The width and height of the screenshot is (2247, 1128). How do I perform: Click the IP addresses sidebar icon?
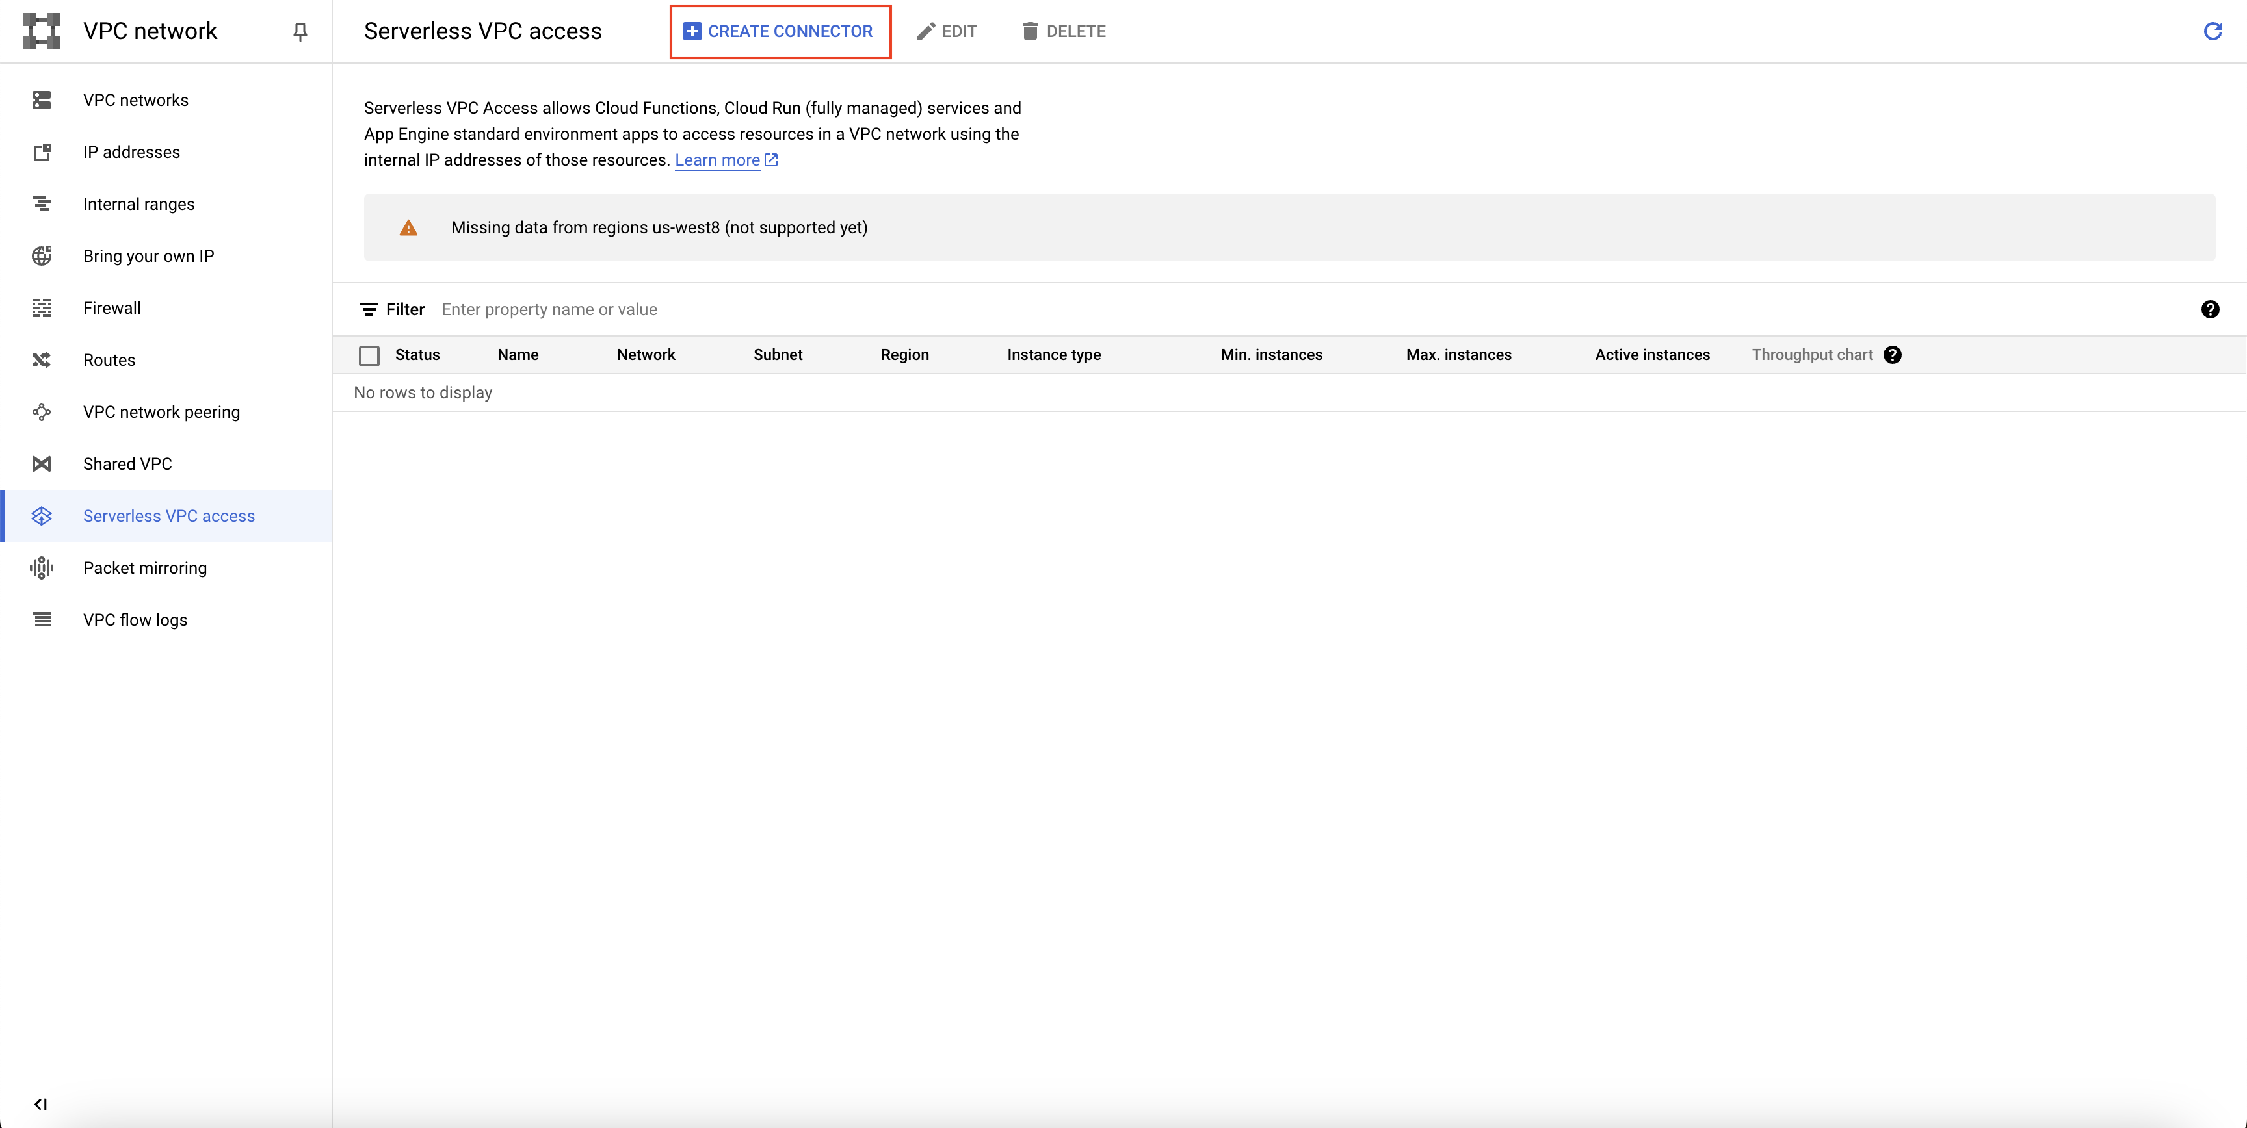click(41, 153)
